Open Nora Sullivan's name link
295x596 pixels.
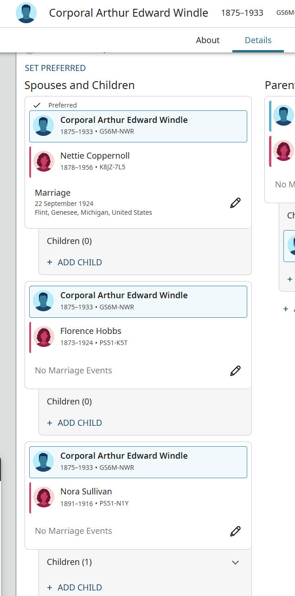(86, 492)
